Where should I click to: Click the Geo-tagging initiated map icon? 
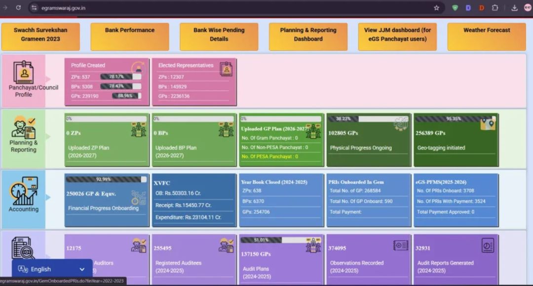pyautogui.click(x=488, y=124)
